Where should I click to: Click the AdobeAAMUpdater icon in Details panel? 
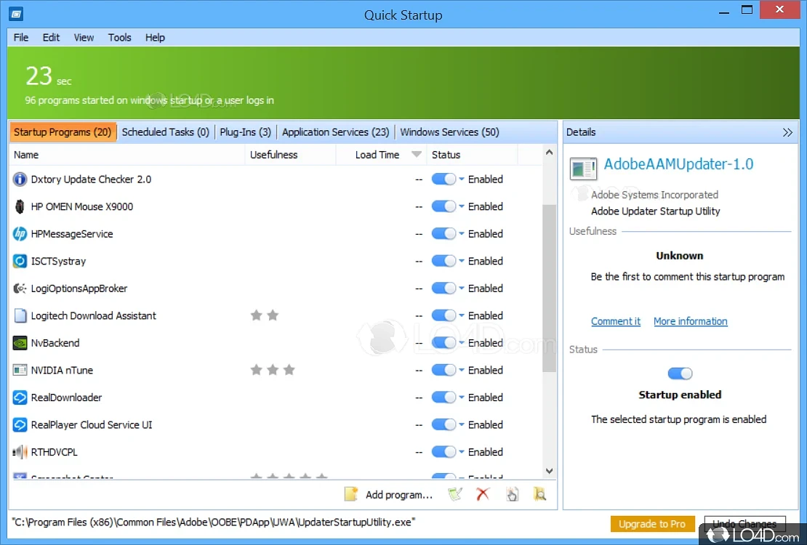coord(582,168)
